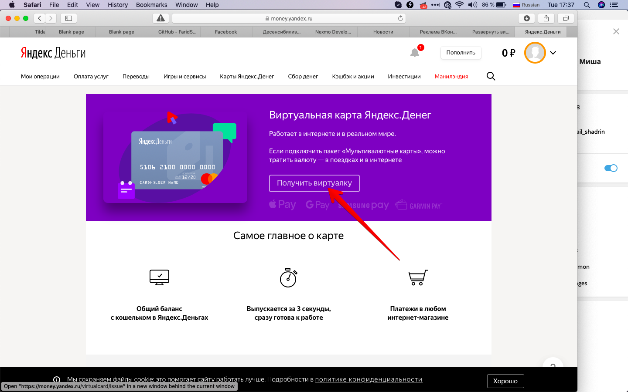Click Safari's sidebar toggle icon
628x392 pixels.
click(68, 18)
